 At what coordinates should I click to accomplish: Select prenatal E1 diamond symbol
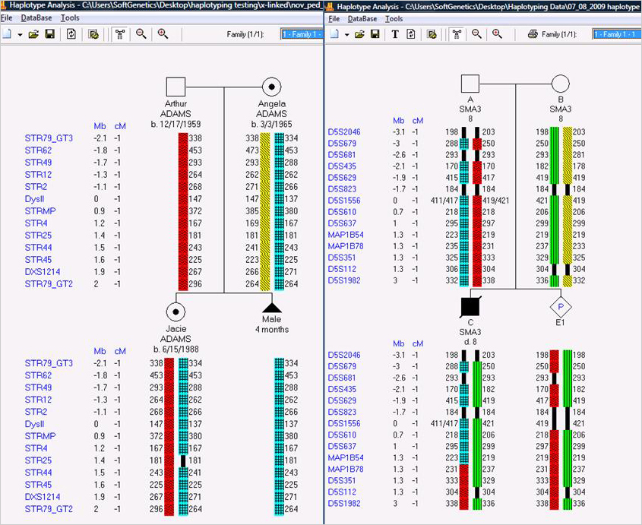(x=561, y=307)
